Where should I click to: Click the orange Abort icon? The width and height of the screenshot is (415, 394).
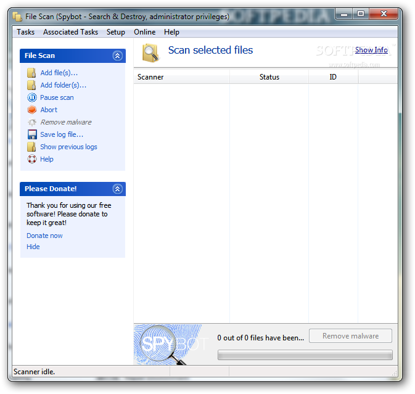[x=32, y=110]
